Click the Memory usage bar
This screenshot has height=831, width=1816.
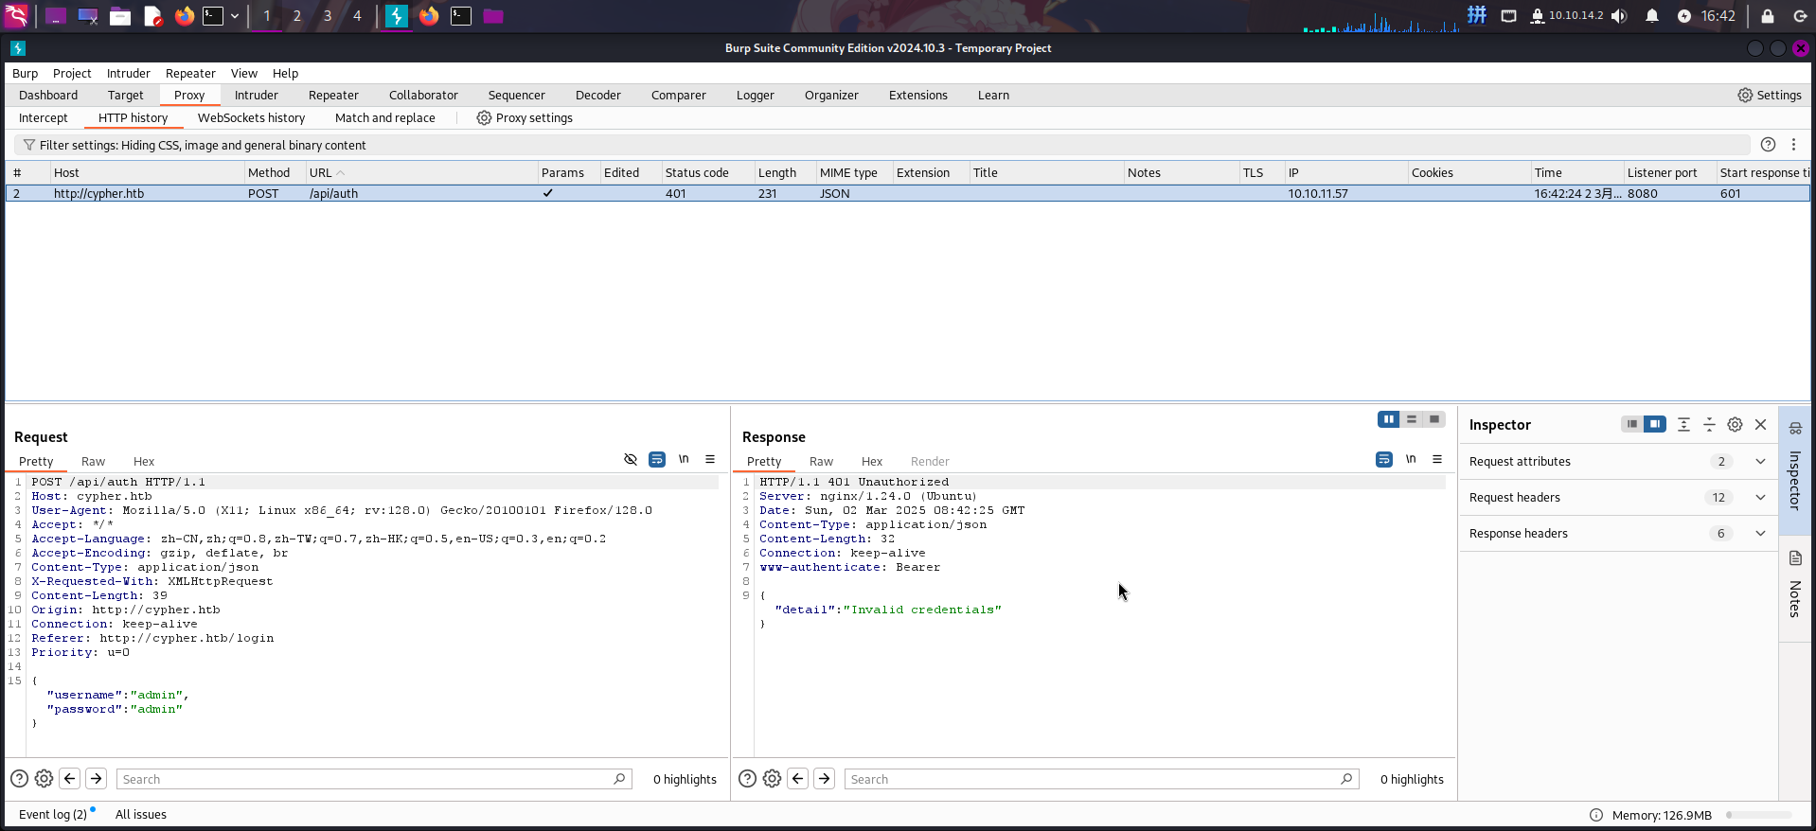pyautogui.click(x=1758, y=815)
